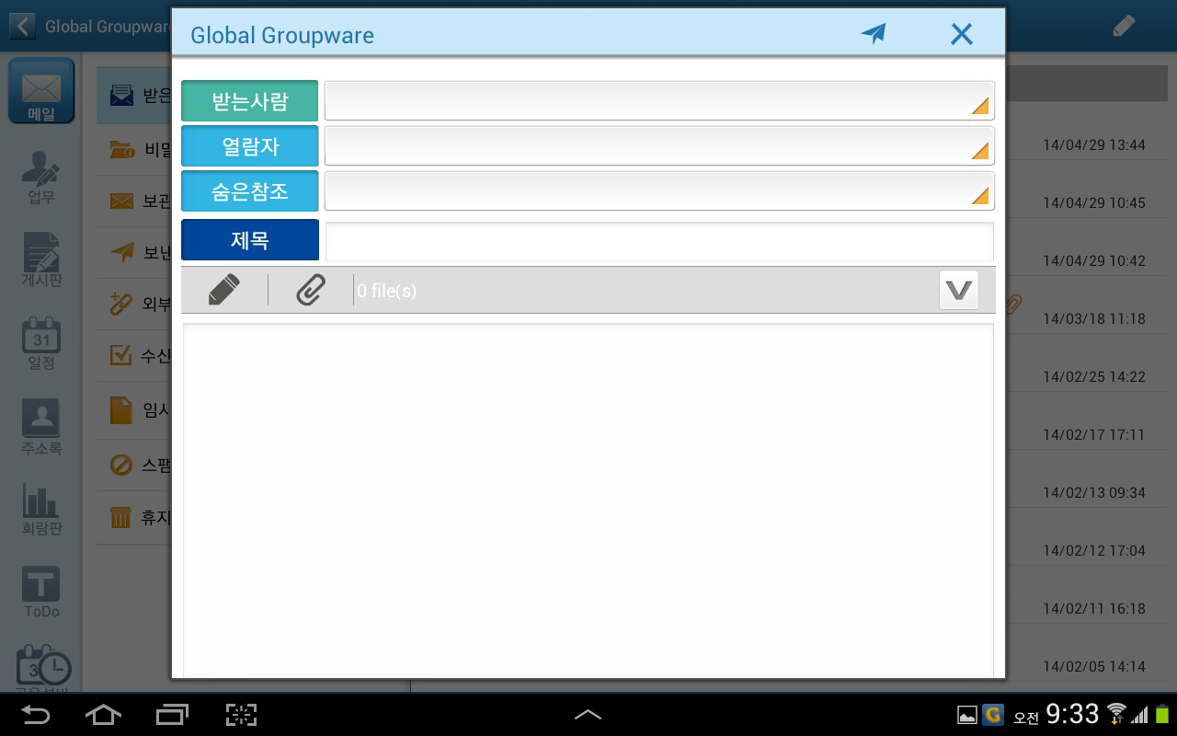Focus the 숨은참조 input field
The height and width of the screenshot is (736, 1177).
pyautogui.click(x=659, y=191)
